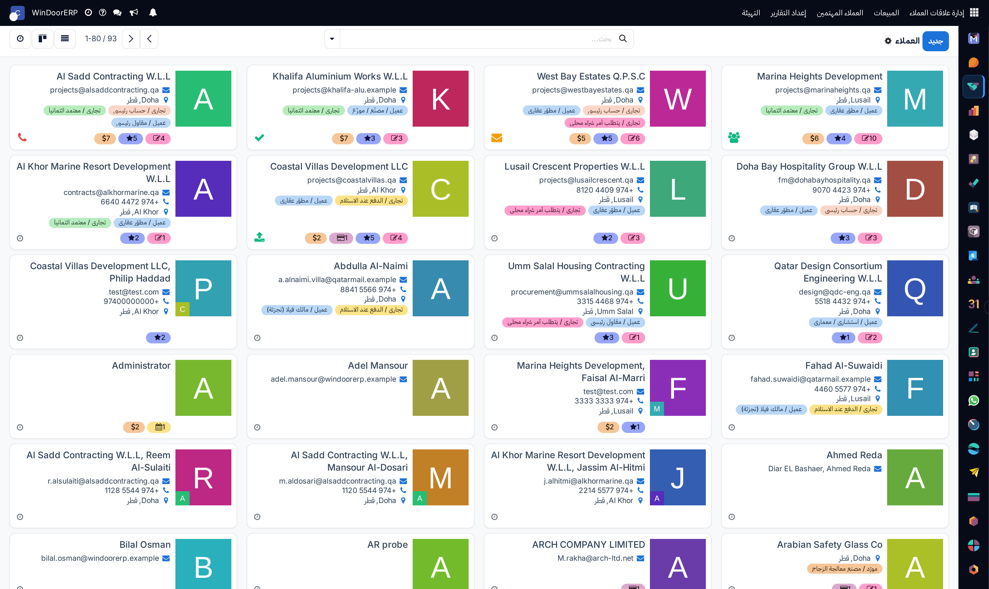Click the envelope activity icon on West Bay Estates card

(x=497, y=138)
